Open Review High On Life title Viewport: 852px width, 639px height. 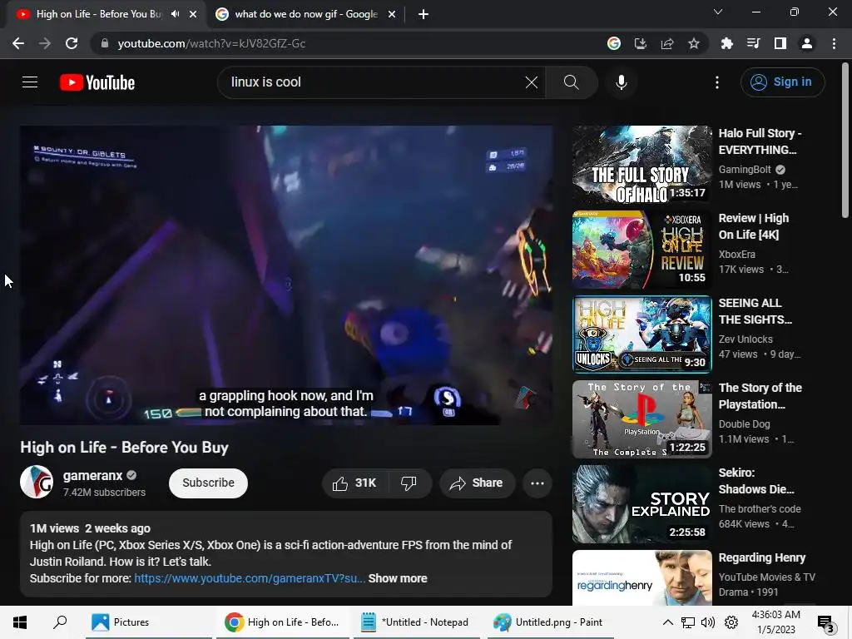[x=754, y=226]
